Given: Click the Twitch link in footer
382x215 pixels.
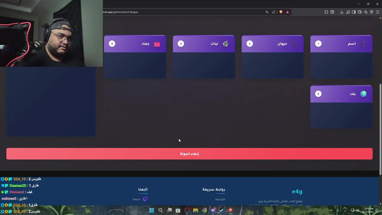Looking at the screenshot, I should 136,199.
